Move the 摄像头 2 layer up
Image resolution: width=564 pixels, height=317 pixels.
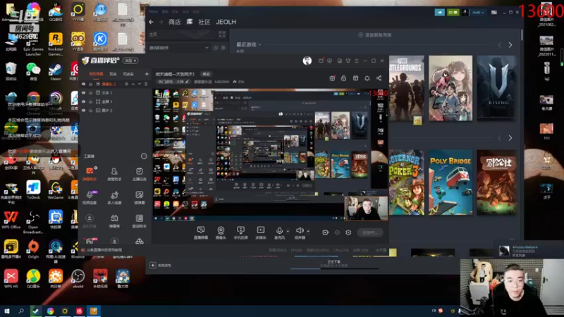pos(133,84)
